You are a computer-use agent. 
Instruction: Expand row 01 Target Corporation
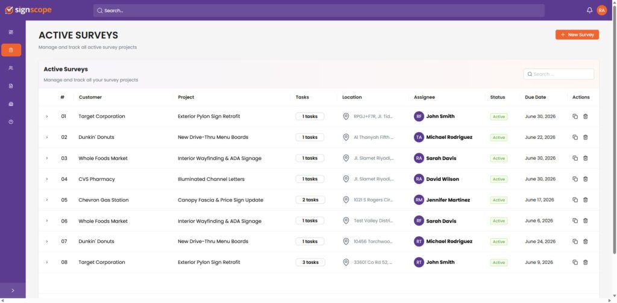[x=47, y=117]
